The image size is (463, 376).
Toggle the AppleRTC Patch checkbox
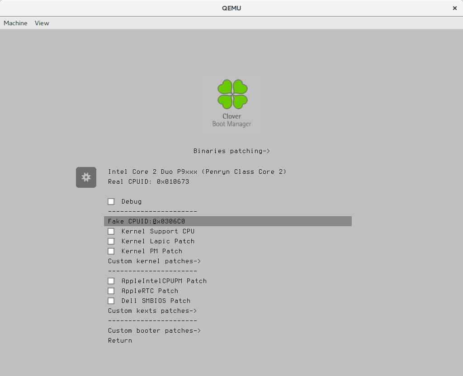point(111,291)
